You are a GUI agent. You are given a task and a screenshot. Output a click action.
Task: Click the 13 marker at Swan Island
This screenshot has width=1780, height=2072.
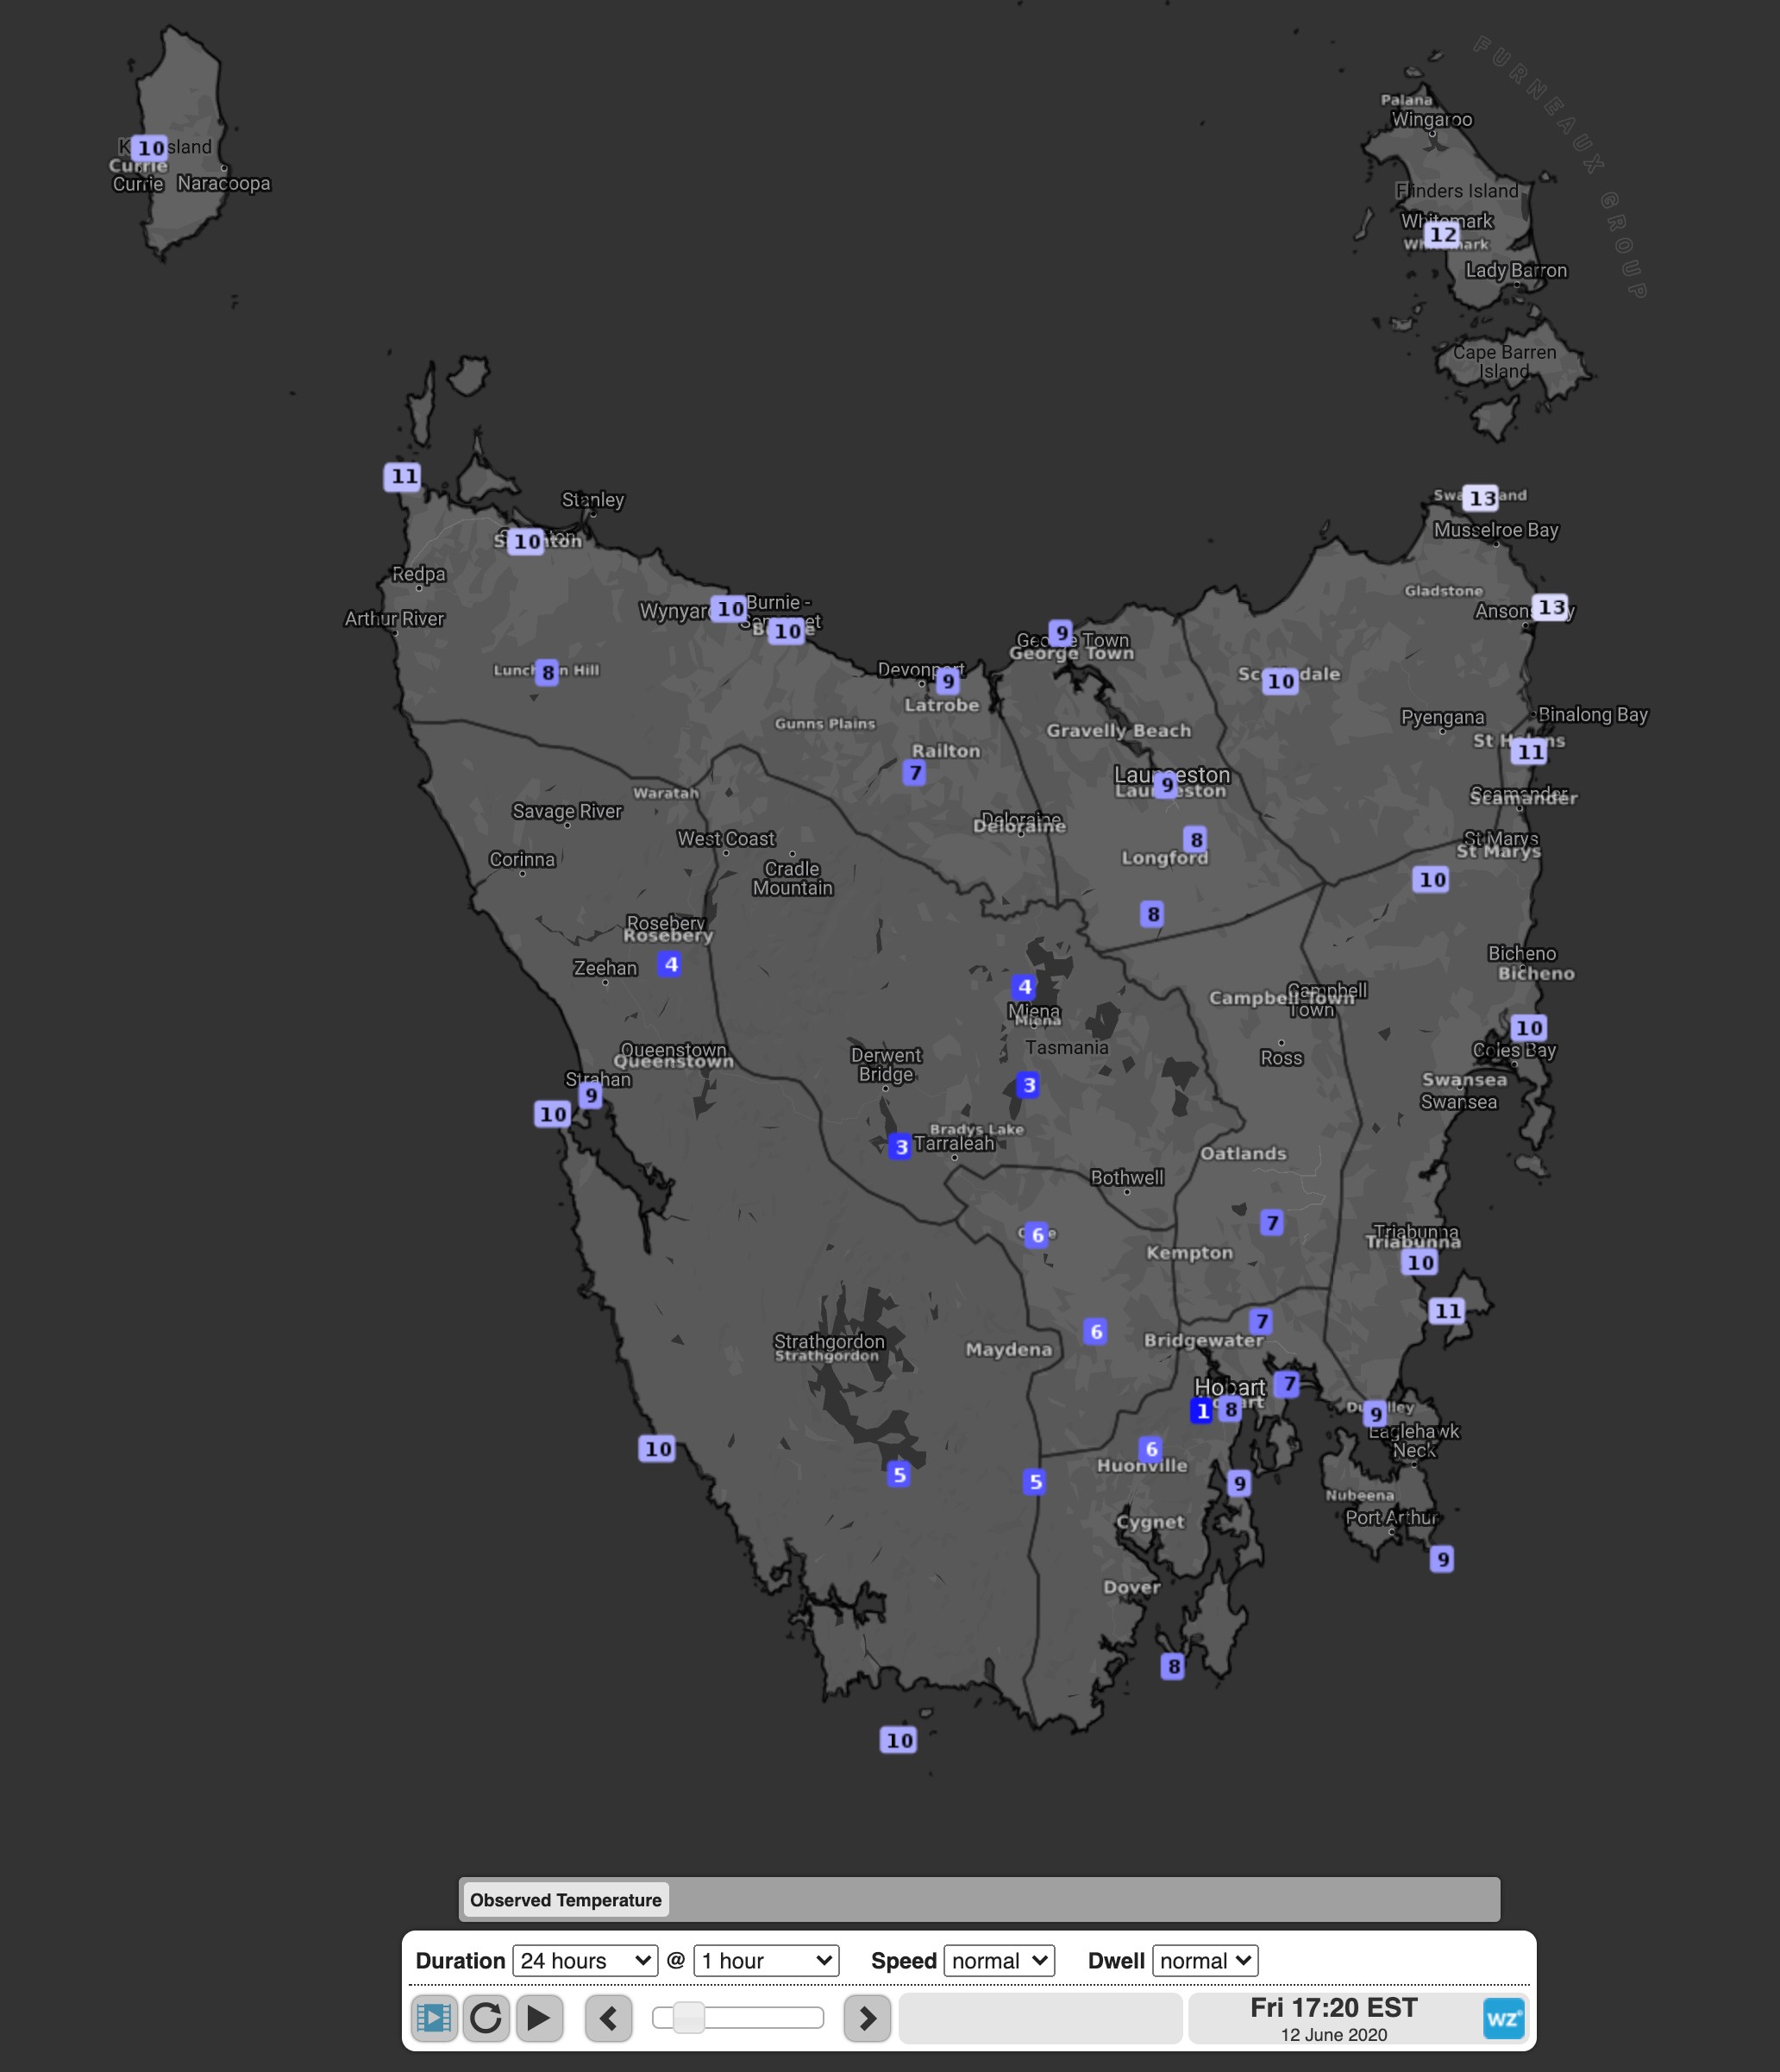(1481, 498)
